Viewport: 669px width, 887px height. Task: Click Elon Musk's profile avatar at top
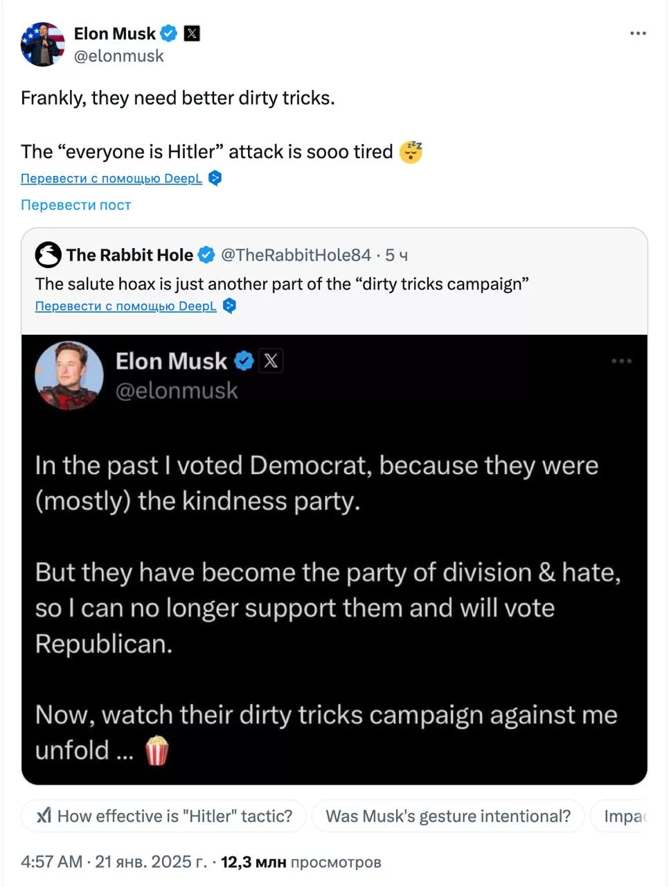pyautogui.click(x=43, y=44)
